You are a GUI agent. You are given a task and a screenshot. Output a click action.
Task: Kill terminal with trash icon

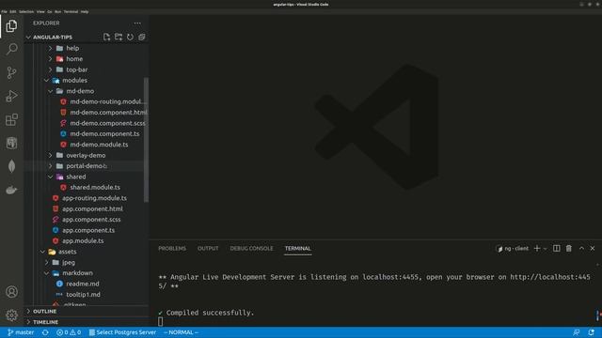click(568, 248)
